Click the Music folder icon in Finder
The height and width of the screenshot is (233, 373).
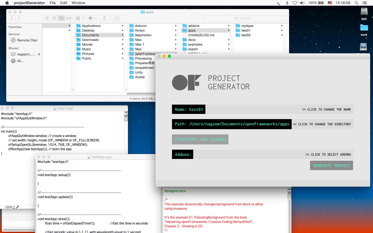[x=78, y=49]
